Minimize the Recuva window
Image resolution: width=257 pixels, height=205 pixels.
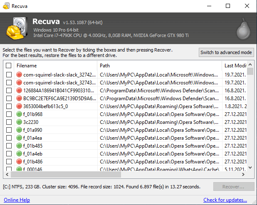point(209,6)
